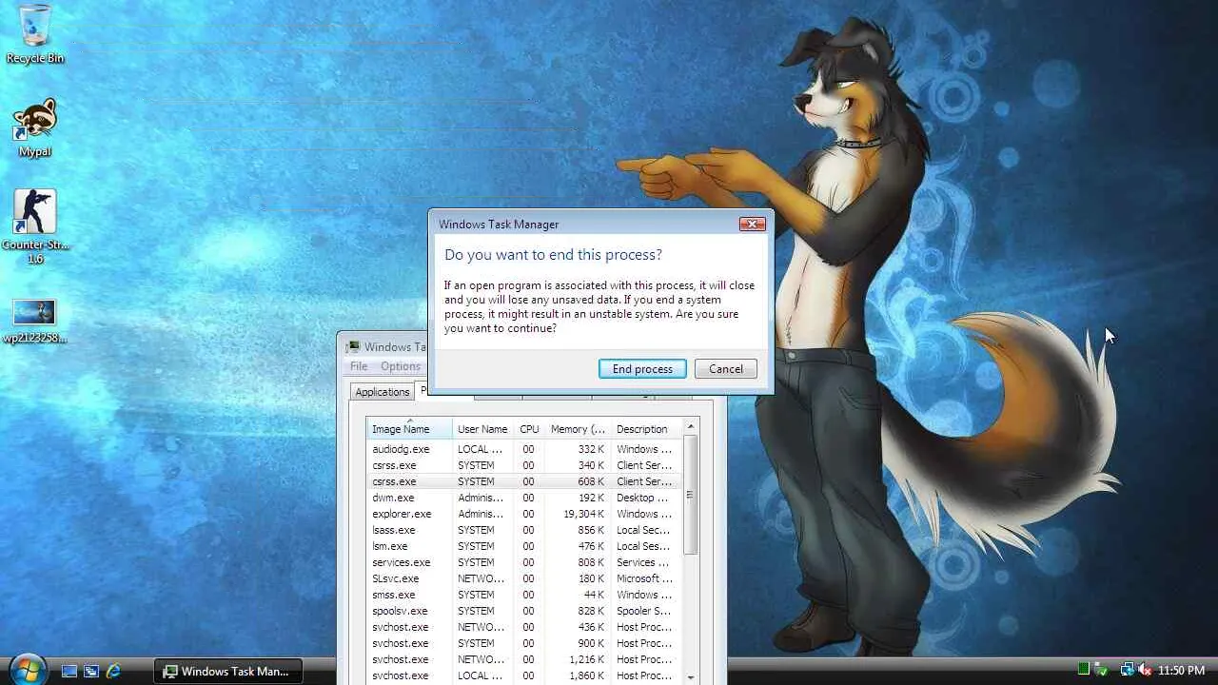Screen dimensions: 1218x685
Task: Confirm with the End process button
Action: pyautogui.click(x=642, y=369)
